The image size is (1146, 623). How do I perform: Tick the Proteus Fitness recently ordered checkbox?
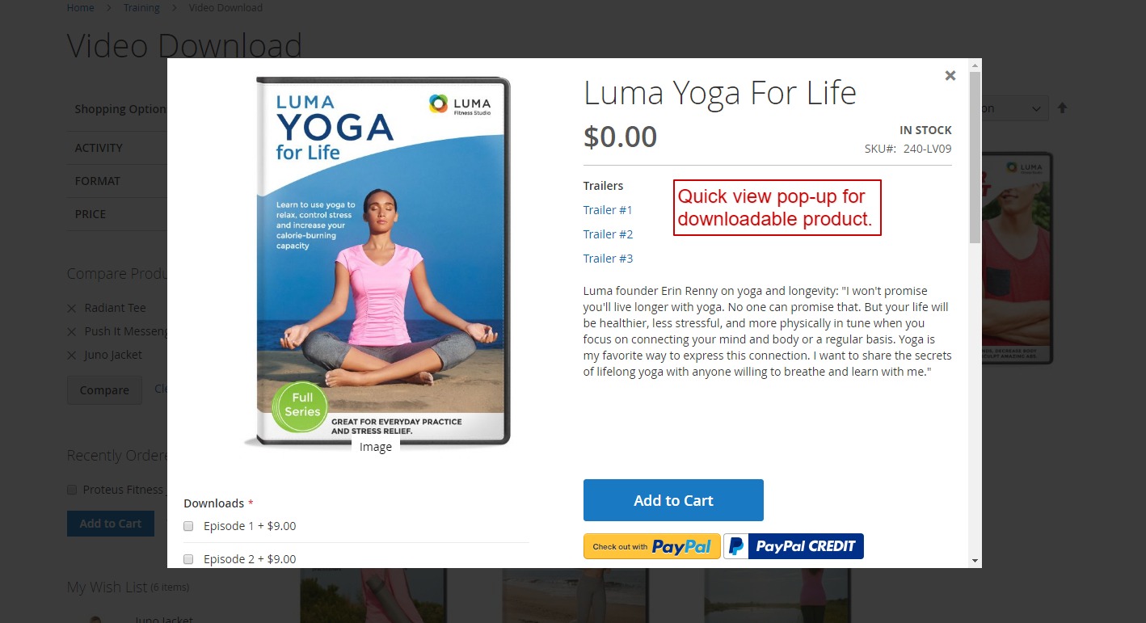tap(72, 490)
